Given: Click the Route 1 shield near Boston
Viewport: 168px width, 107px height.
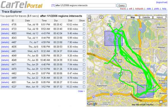Looking at the screenshot, I should (161, 102).
